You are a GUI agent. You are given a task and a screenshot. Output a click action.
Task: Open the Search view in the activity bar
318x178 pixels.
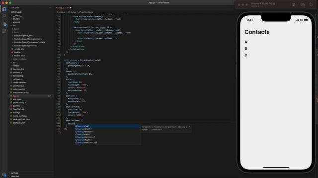click(x=4, y=16)
